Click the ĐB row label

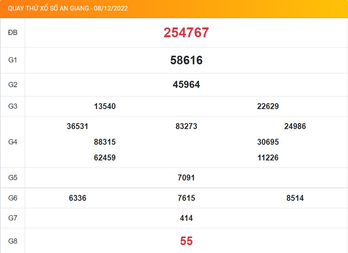(x=13, y=33)
